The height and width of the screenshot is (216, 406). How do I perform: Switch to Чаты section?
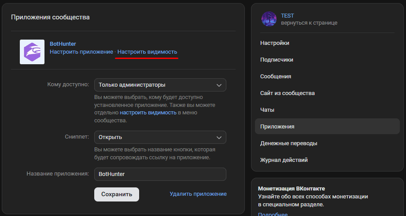click(x=267, y=110)
